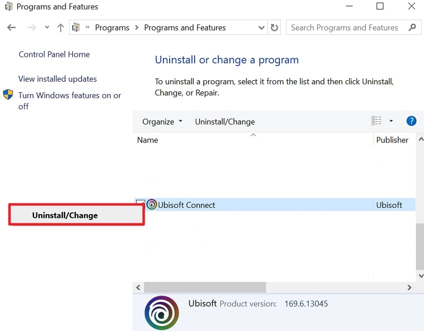Sort by clicking the Name column header
424x331 pixels.
[147, 140]
